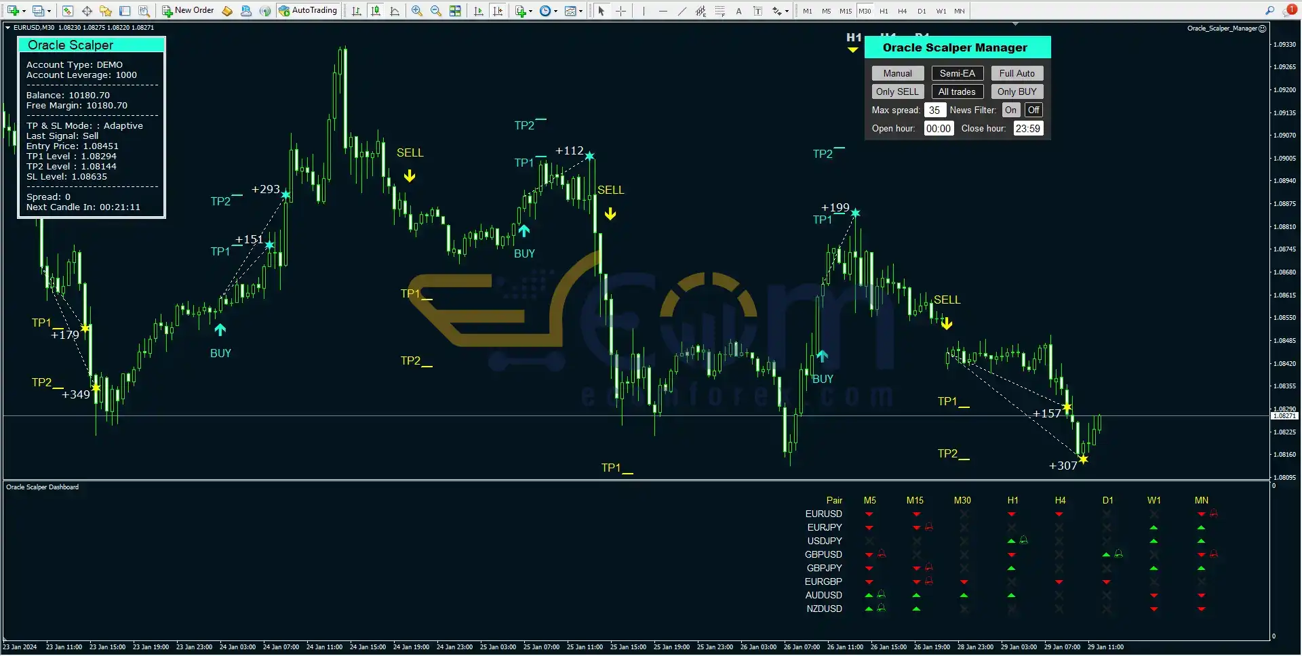Open the Strategy Tester icon
The width and height of the screenshot is (1302, 656).
tap(144, 11)
